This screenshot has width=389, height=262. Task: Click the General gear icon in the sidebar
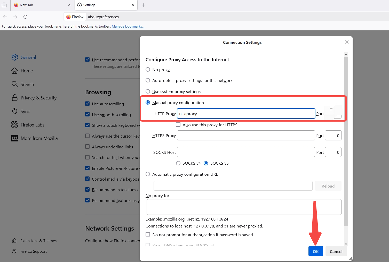[15, 57]
